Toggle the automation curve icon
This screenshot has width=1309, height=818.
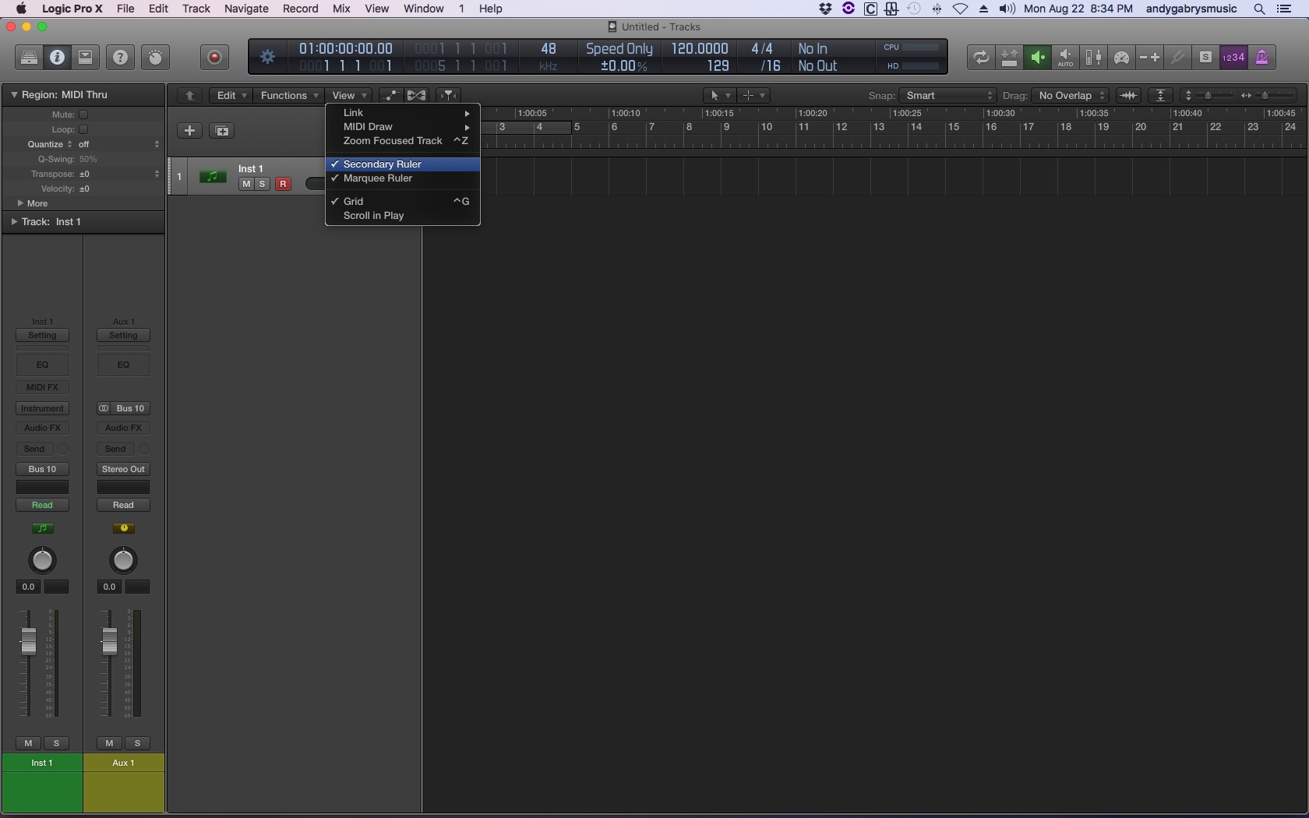click(390, 95)
